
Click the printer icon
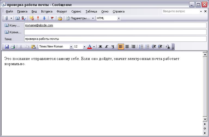tap(13, 47)
